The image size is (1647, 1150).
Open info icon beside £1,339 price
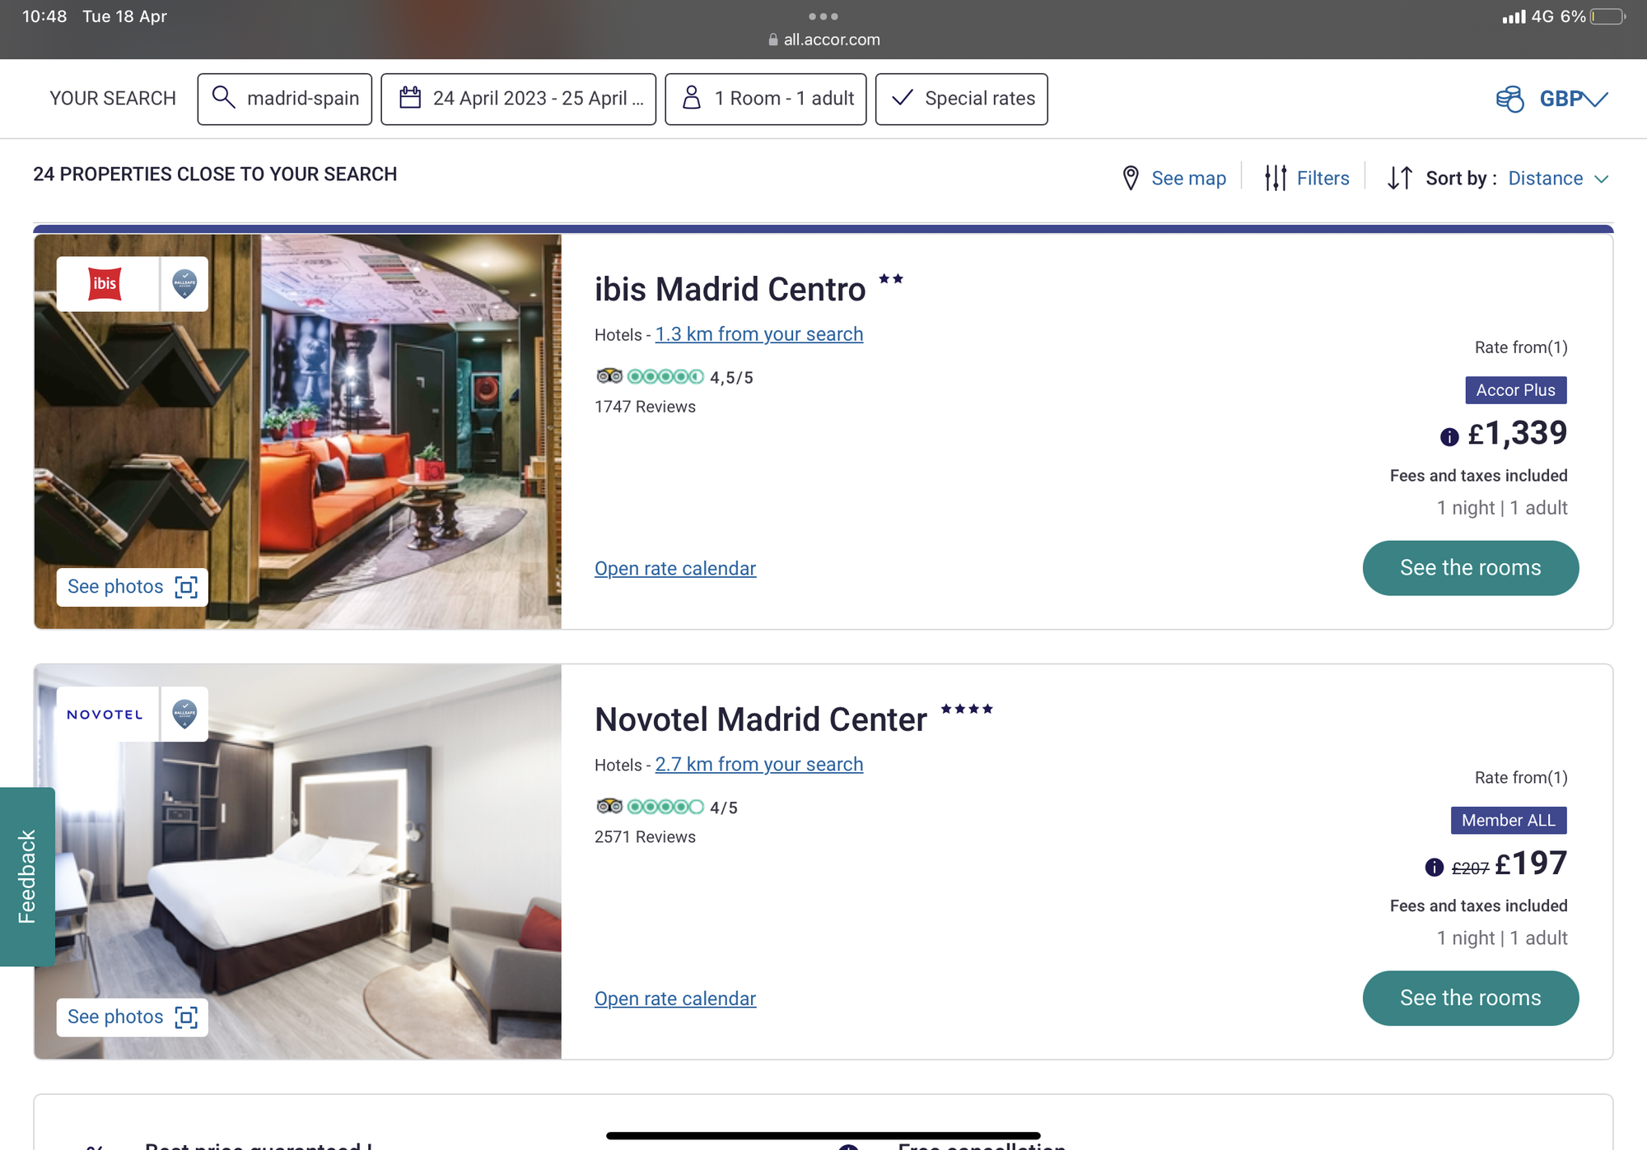click(1449, 437)
